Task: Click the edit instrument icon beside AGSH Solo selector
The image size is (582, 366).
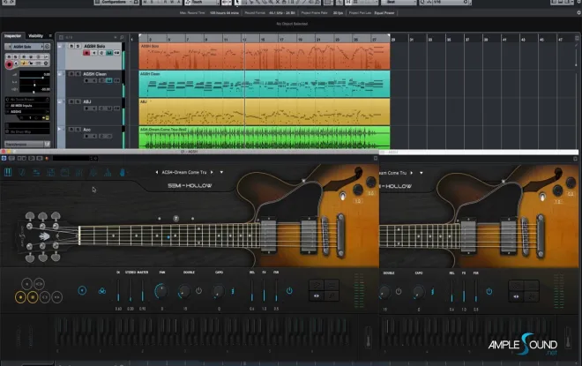Action: click(47, 47)
